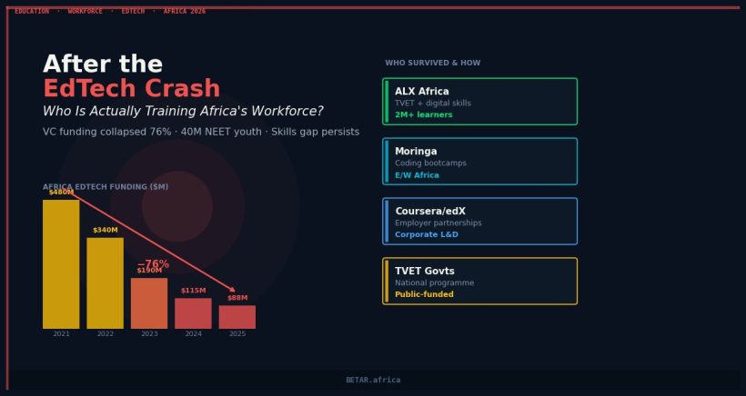Viewport: 746px width, 396px height.
Task: Click the 'E/W Africa' text
Action: (x=417, y=175)
